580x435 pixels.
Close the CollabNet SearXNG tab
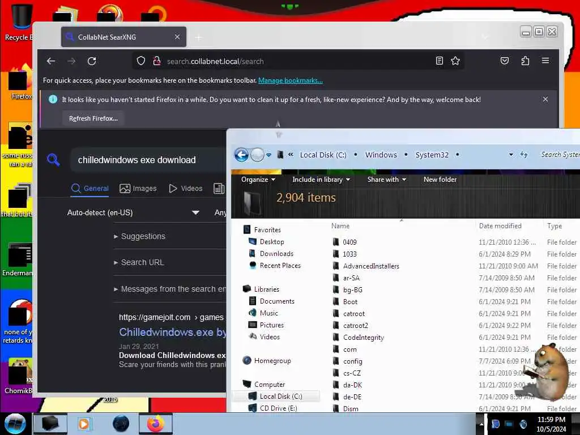pyautogui.click(x=177, y=37)
